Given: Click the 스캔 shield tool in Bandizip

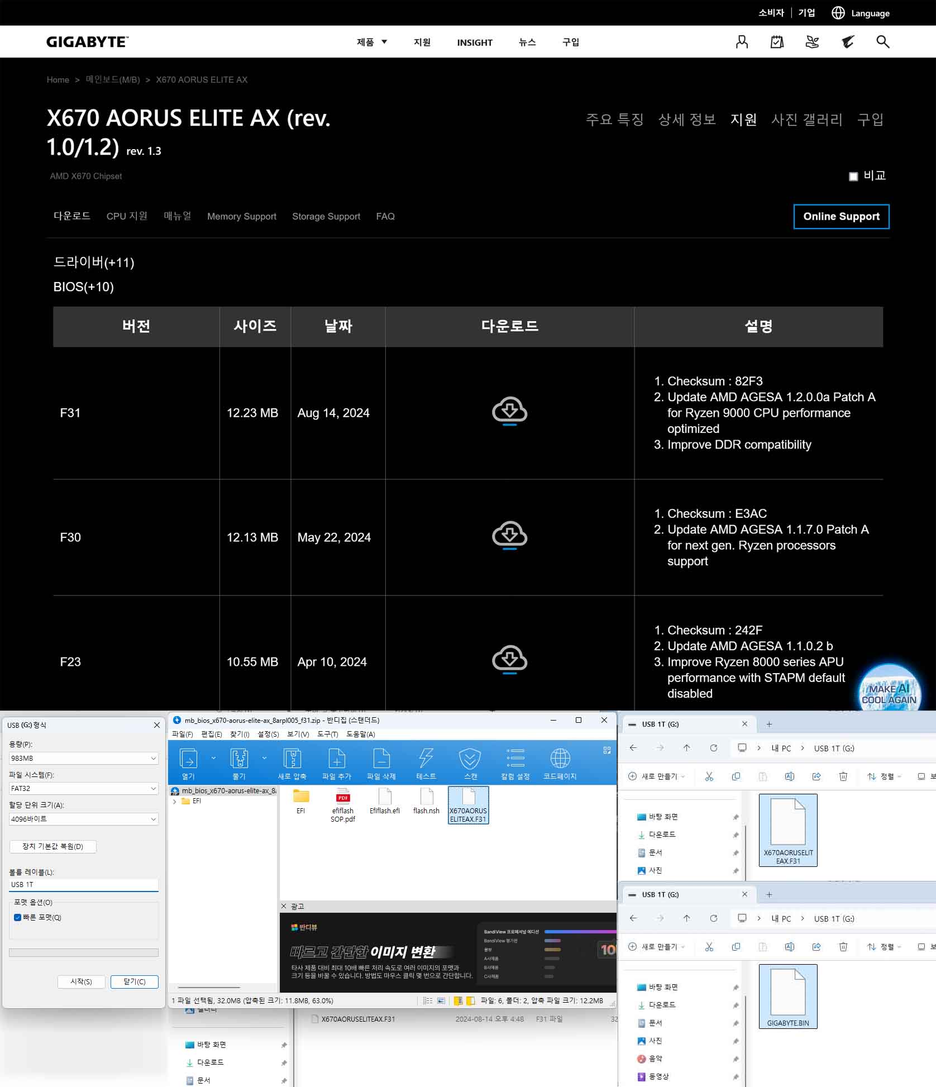Looking at the screenshot, I should [470, 763].
